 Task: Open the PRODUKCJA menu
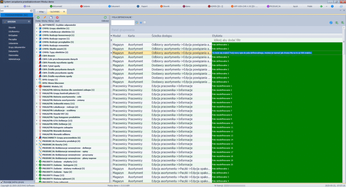tap(274, 6)
